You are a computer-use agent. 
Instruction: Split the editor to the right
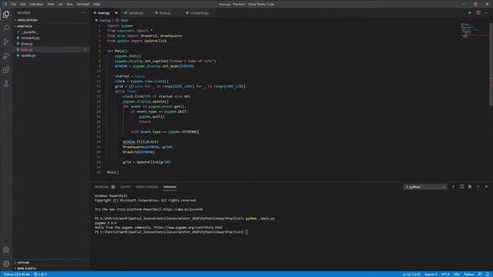point(478,13)
